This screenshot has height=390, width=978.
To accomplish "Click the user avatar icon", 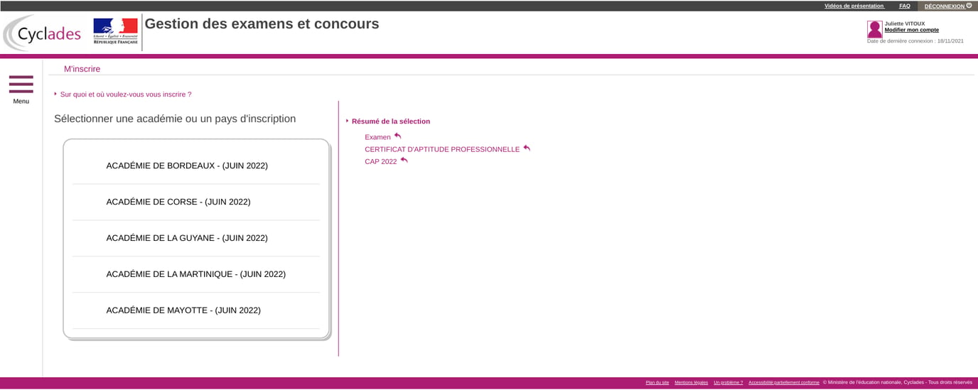I will point(874,29).
